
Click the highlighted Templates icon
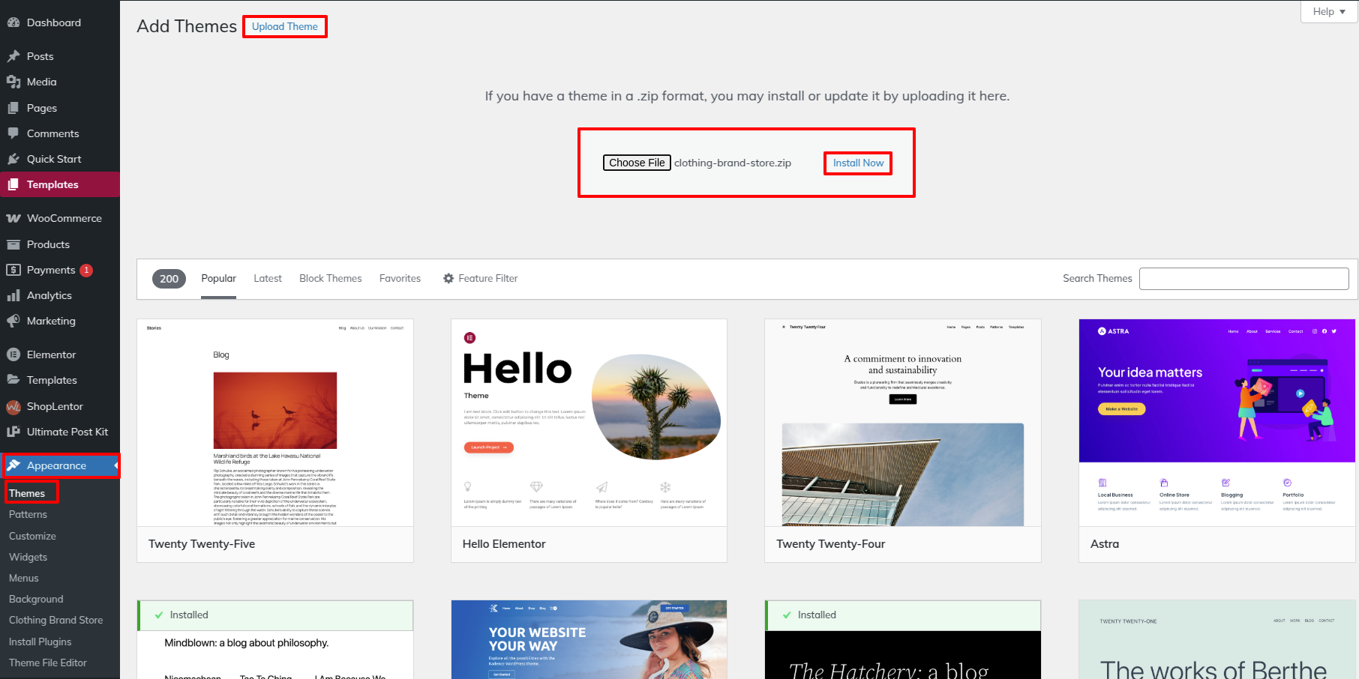13,184
